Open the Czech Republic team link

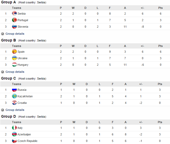click(x=27, y=141)
